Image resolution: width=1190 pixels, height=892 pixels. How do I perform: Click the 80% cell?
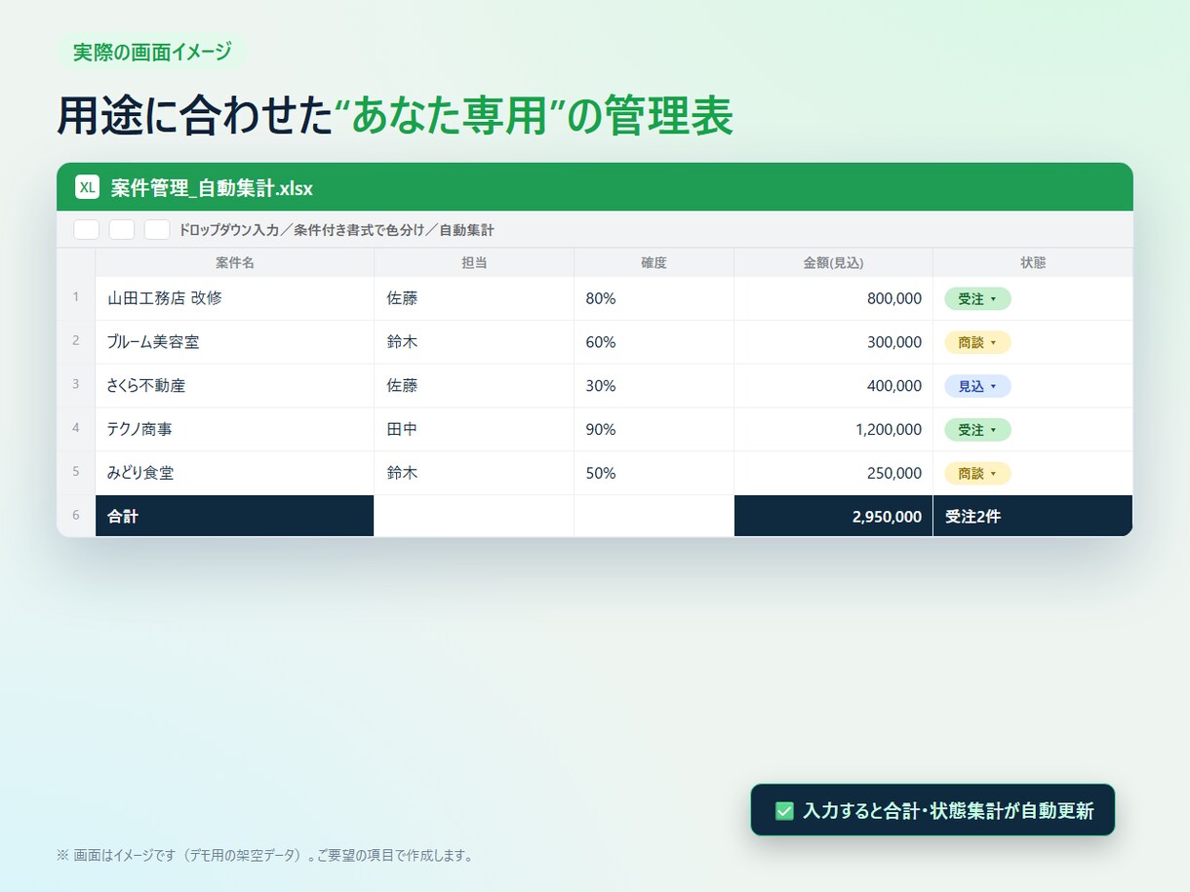654,298
